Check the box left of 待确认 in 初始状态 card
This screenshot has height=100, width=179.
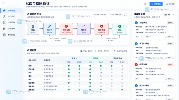point(166,37)
